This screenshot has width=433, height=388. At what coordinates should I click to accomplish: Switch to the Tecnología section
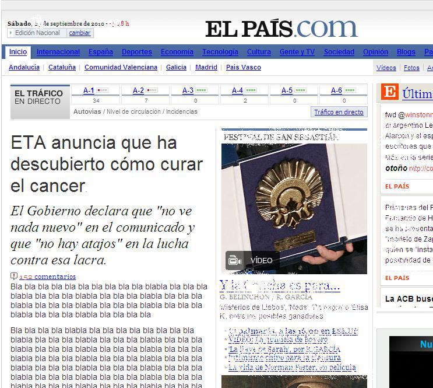click(x=220, y=52)
